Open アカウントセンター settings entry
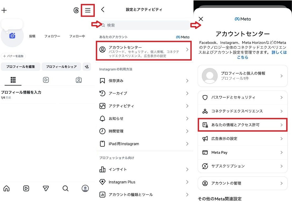 (144, 51)
